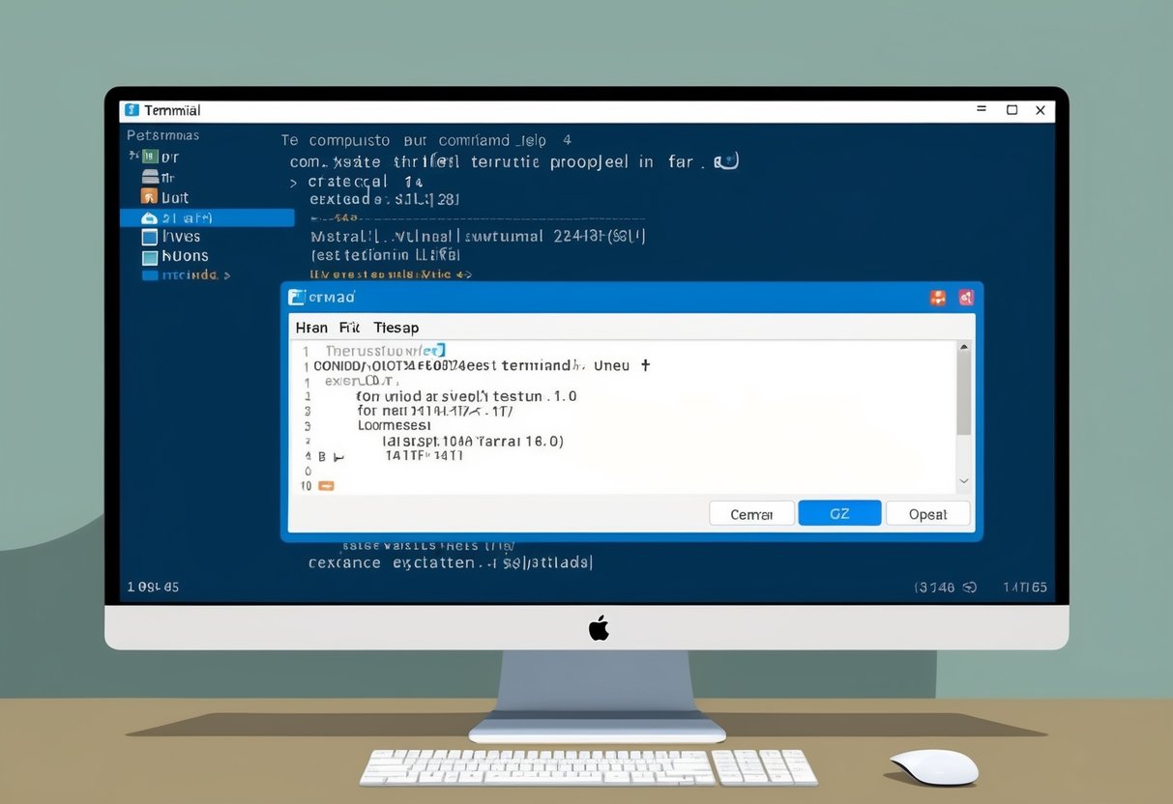Image resolution: width=1173 pixels, height=804 pixels.
Task: Click the orange marker on line 10
Action: 325,486
